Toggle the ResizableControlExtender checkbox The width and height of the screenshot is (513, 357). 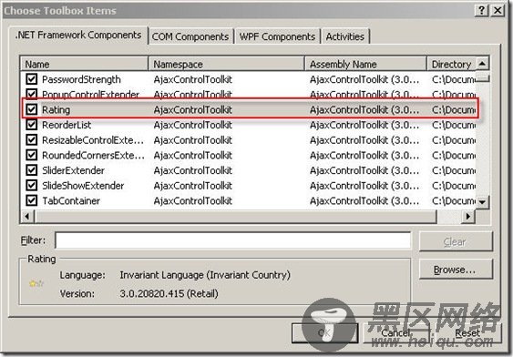31,140
